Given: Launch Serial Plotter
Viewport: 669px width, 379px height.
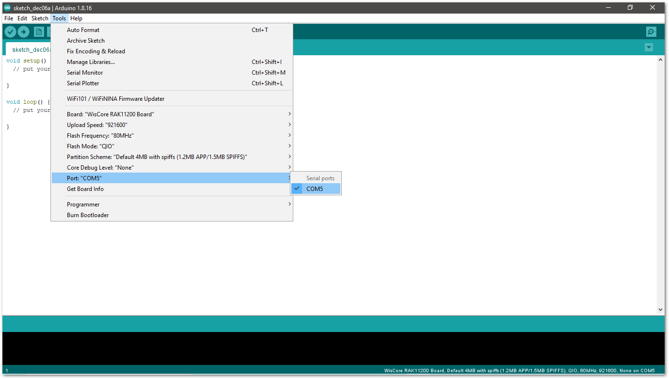Looking at the screenshot, I should point(172,83).
